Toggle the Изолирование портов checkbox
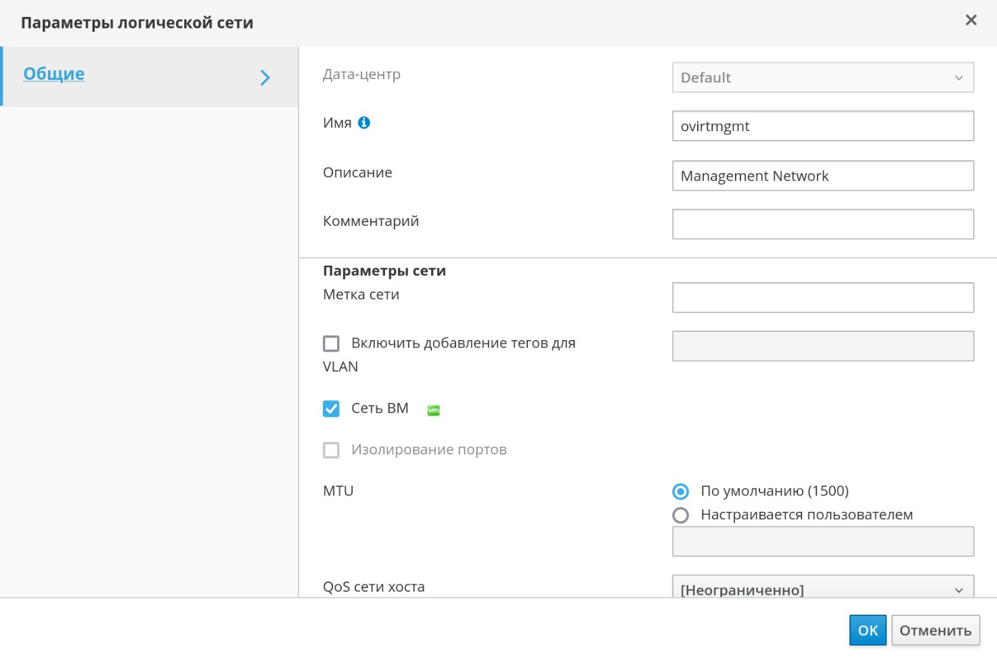The image size is (997, 662). coord(331,450)
